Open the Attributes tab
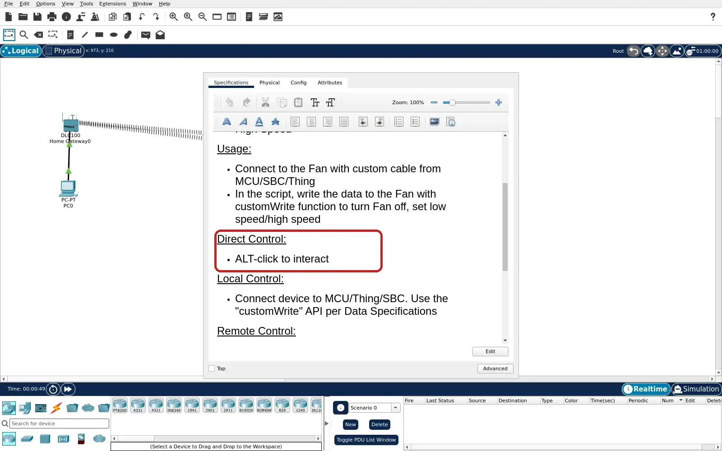Screen dimensions: 722x451 point(330,83)
